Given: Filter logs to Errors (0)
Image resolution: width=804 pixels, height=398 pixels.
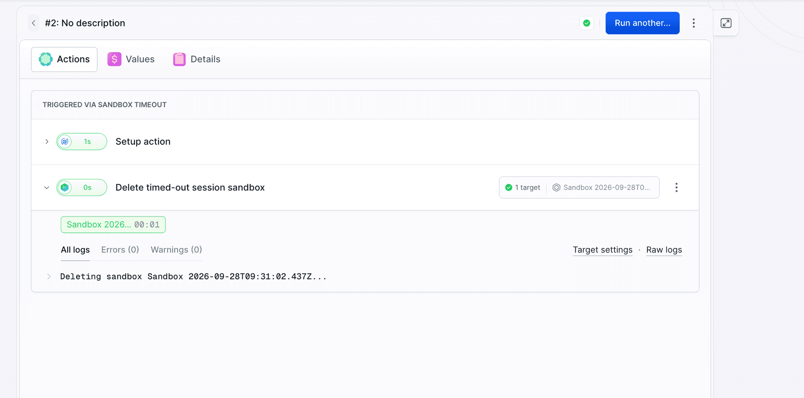Looking at the screenshot, I should [120, 250].
